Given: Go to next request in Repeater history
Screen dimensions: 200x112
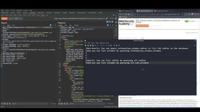Looking at the screenshot, I should pyautogui.click(x=21, y=19).
